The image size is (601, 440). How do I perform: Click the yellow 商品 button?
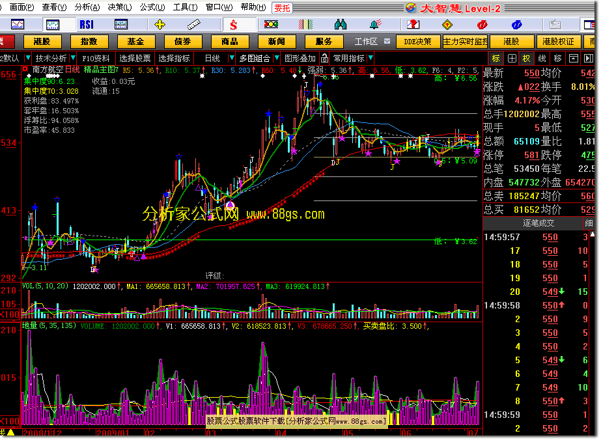(230, 42)
